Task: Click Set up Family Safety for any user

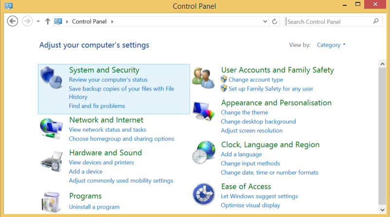Action: (x=271, y=89)
